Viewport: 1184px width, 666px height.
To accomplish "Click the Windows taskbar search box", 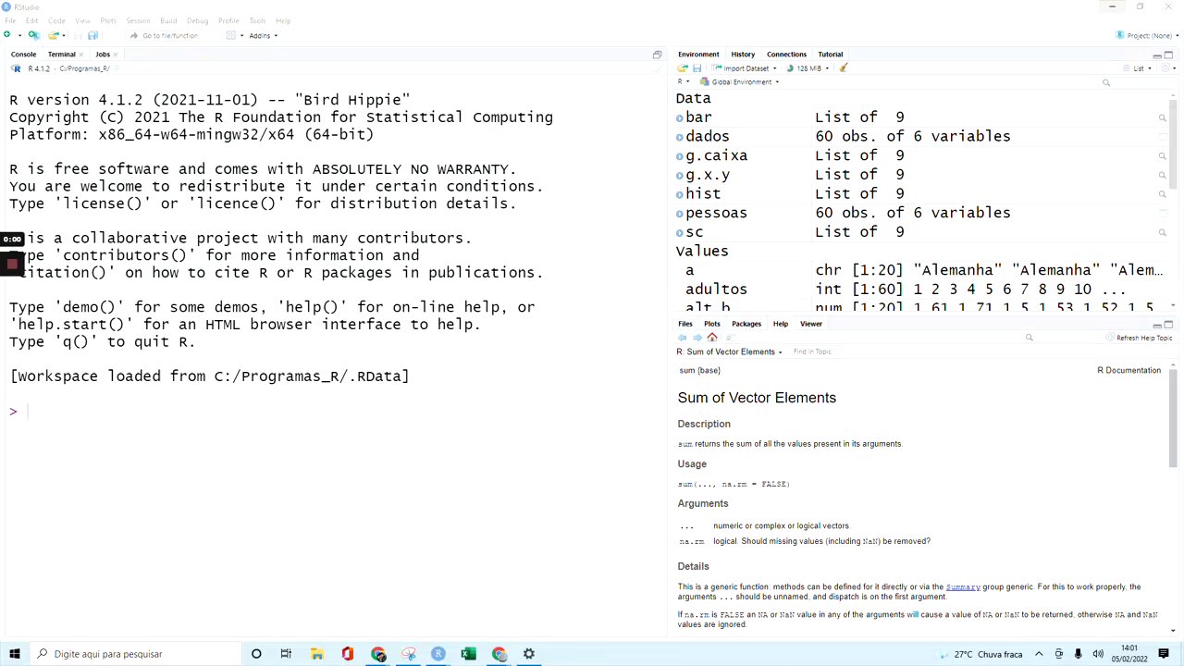I will [x=134, y=654].
